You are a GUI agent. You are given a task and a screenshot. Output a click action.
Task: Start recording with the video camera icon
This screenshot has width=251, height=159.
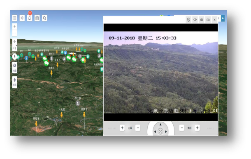[x=208, y=20]
